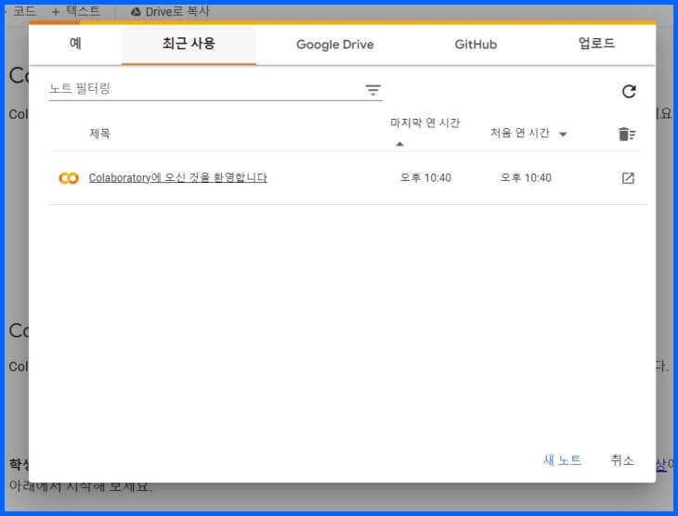
Task: Click the sort arrow under 마지막 연 시간
Action: coord(399,144)
